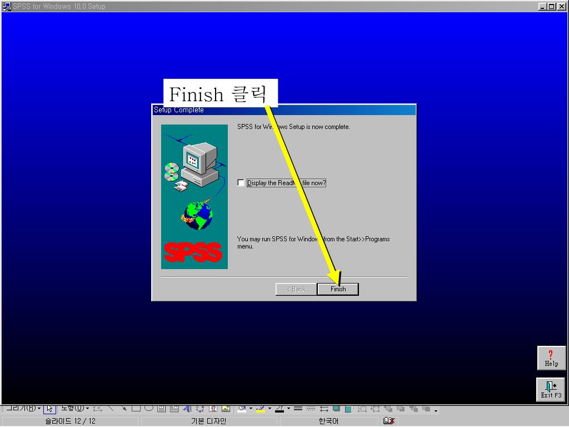This screenshot has width=569, height=427.
Task: Open the Line Style options
Action: tap(298, 409)
